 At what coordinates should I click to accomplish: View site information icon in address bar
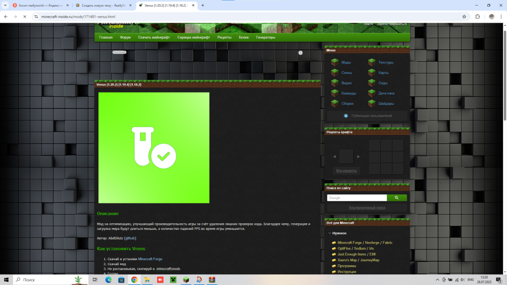click(x=36, y=17)
